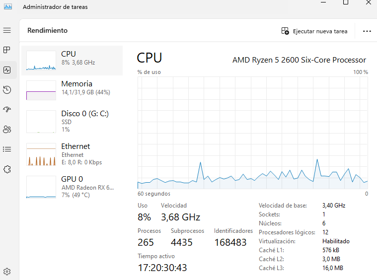377x280 pixels.
Task: Open the Settings gear icon
Action: pos(7,272)
